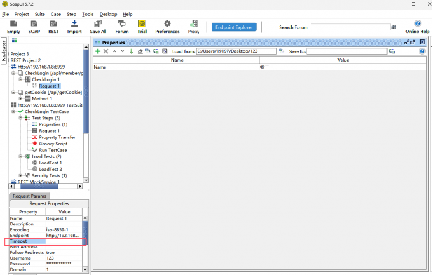Select the Properties (1) test step
Screen dimensions: 432x275
53,124
